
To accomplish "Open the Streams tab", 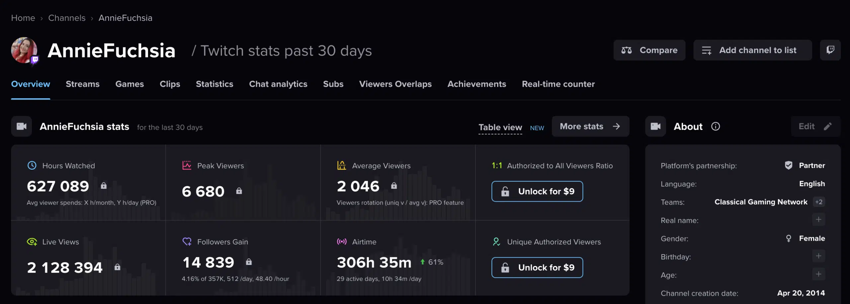I will coord(83,84).
